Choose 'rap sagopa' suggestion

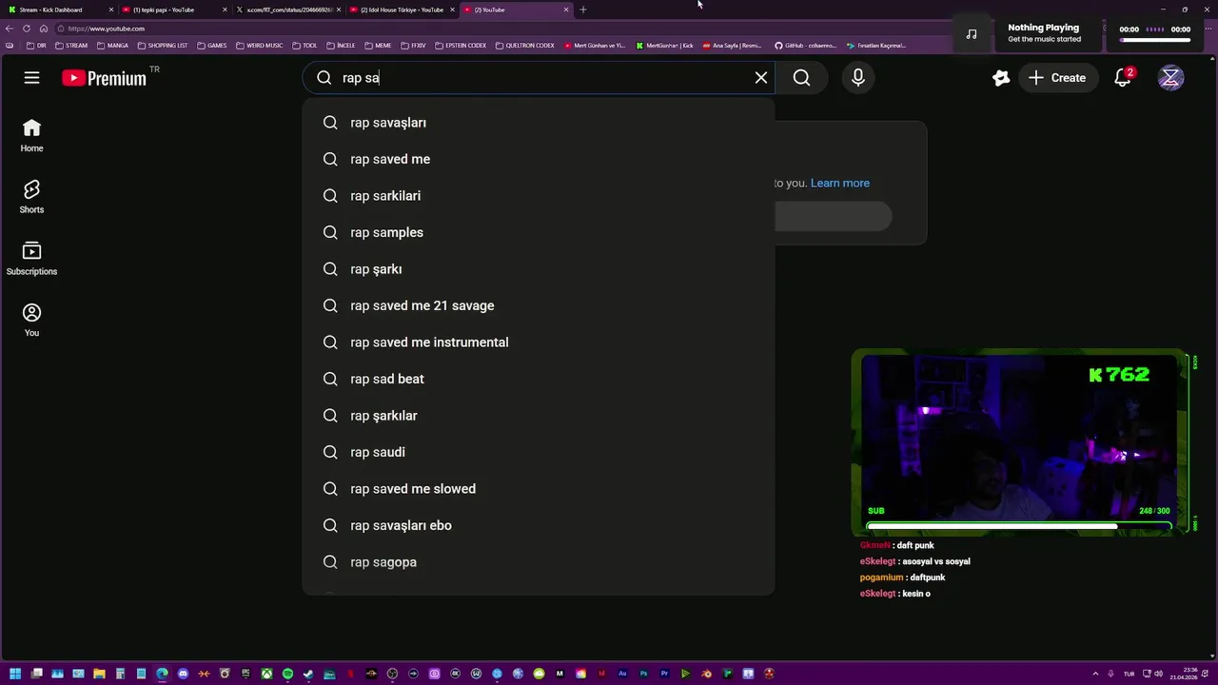pos(539,562)
